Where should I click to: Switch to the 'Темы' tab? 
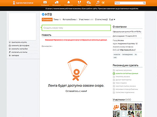pyautogui.click(x=57, y=19)
